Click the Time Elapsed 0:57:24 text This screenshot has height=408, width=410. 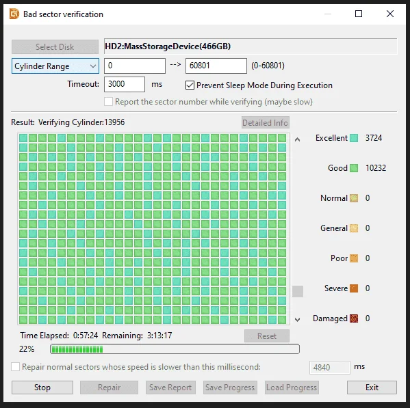pyautogui.click(x=59, y=336)
